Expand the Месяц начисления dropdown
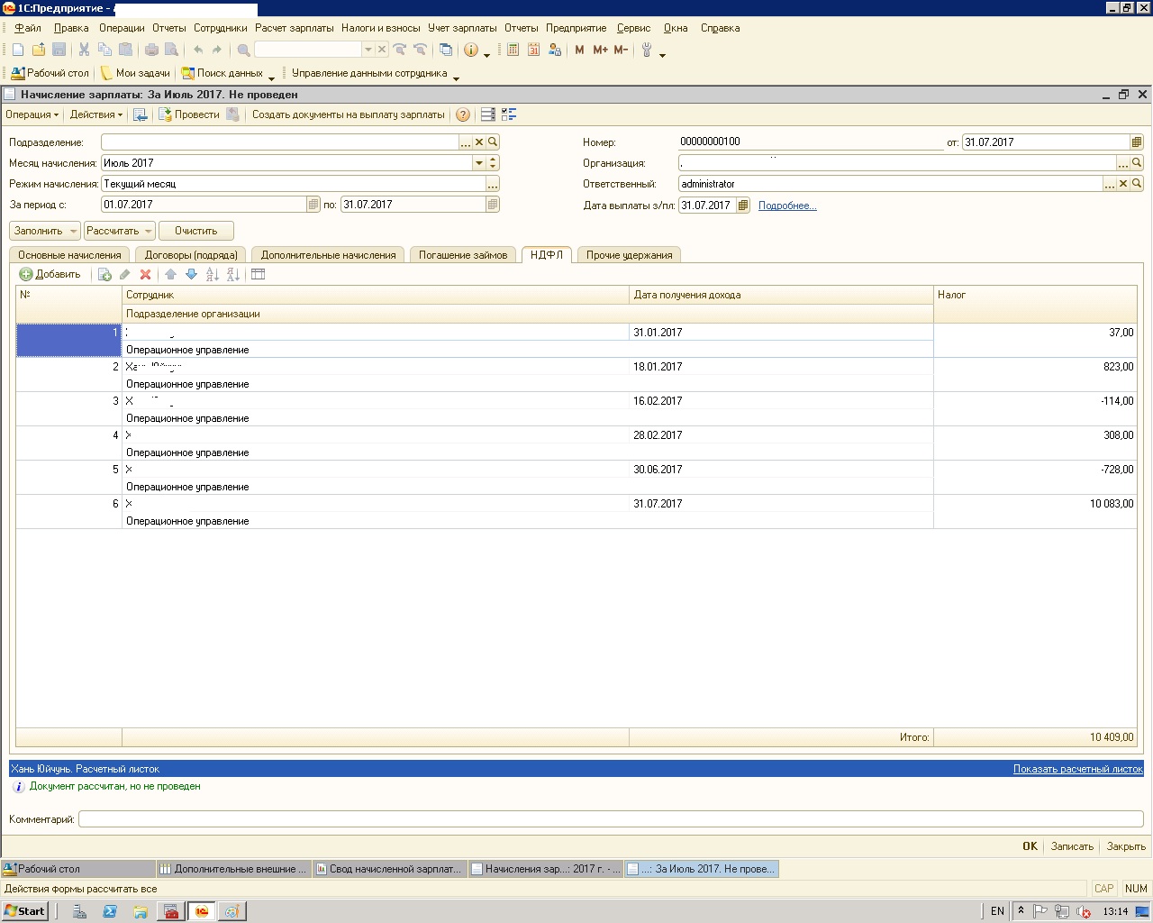This screenshot has width=1153, height=923. (478, 163)
